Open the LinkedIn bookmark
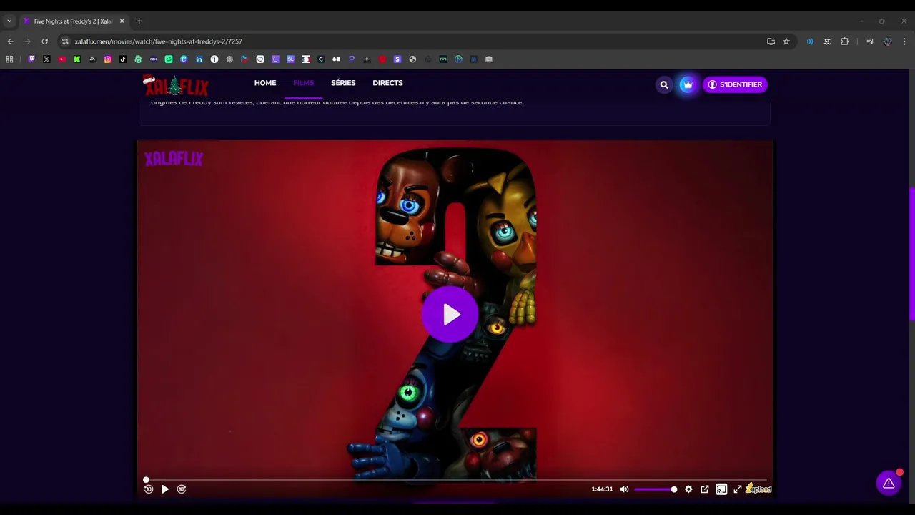915x515 pixels. click(199, 59)
